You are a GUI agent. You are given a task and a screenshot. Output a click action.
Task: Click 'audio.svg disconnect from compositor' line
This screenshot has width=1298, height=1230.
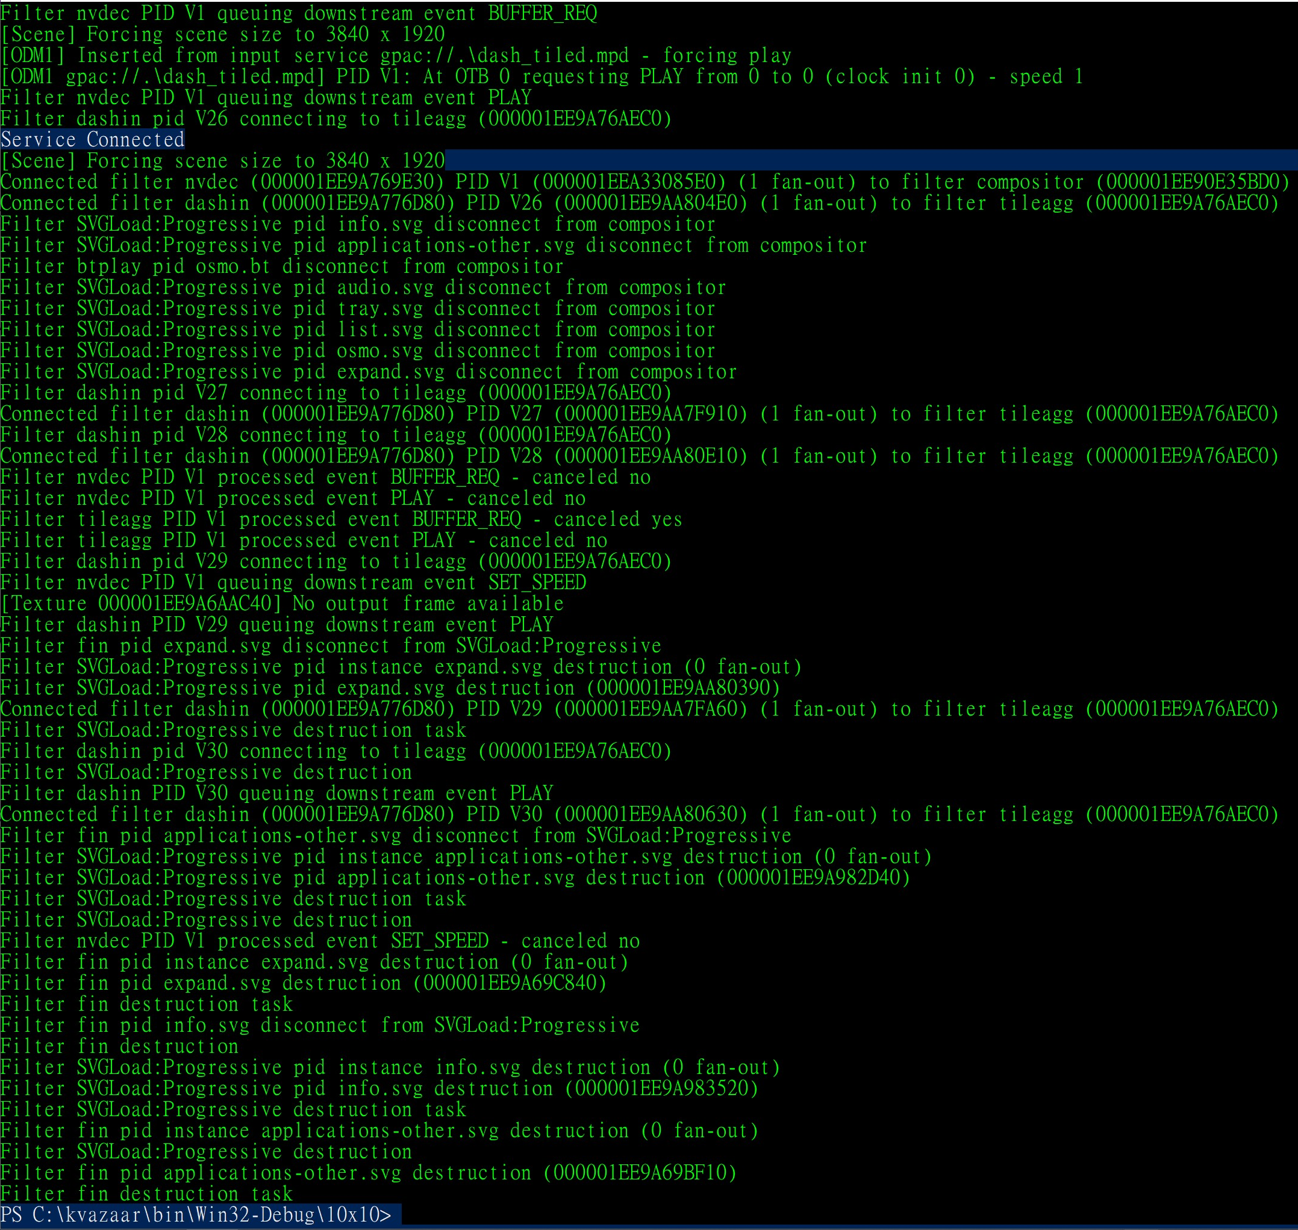coord(363,287)
